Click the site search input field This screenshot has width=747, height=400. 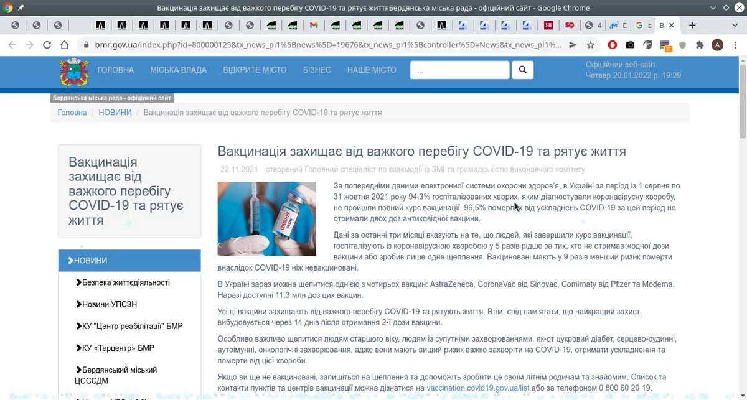point(459,70)
